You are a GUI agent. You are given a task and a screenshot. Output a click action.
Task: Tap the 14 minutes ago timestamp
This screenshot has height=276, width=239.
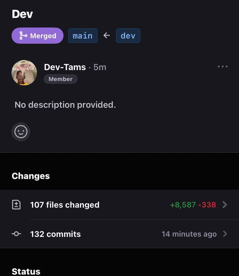point(189,234)
